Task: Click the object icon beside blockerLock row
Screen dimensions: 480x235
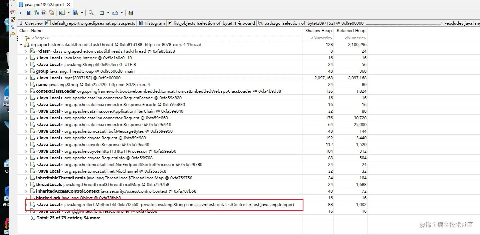Action: 32,198
